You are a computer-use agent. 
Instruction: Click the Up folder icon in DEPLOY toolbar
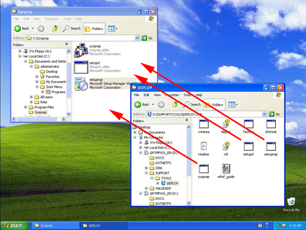[175, 105]
